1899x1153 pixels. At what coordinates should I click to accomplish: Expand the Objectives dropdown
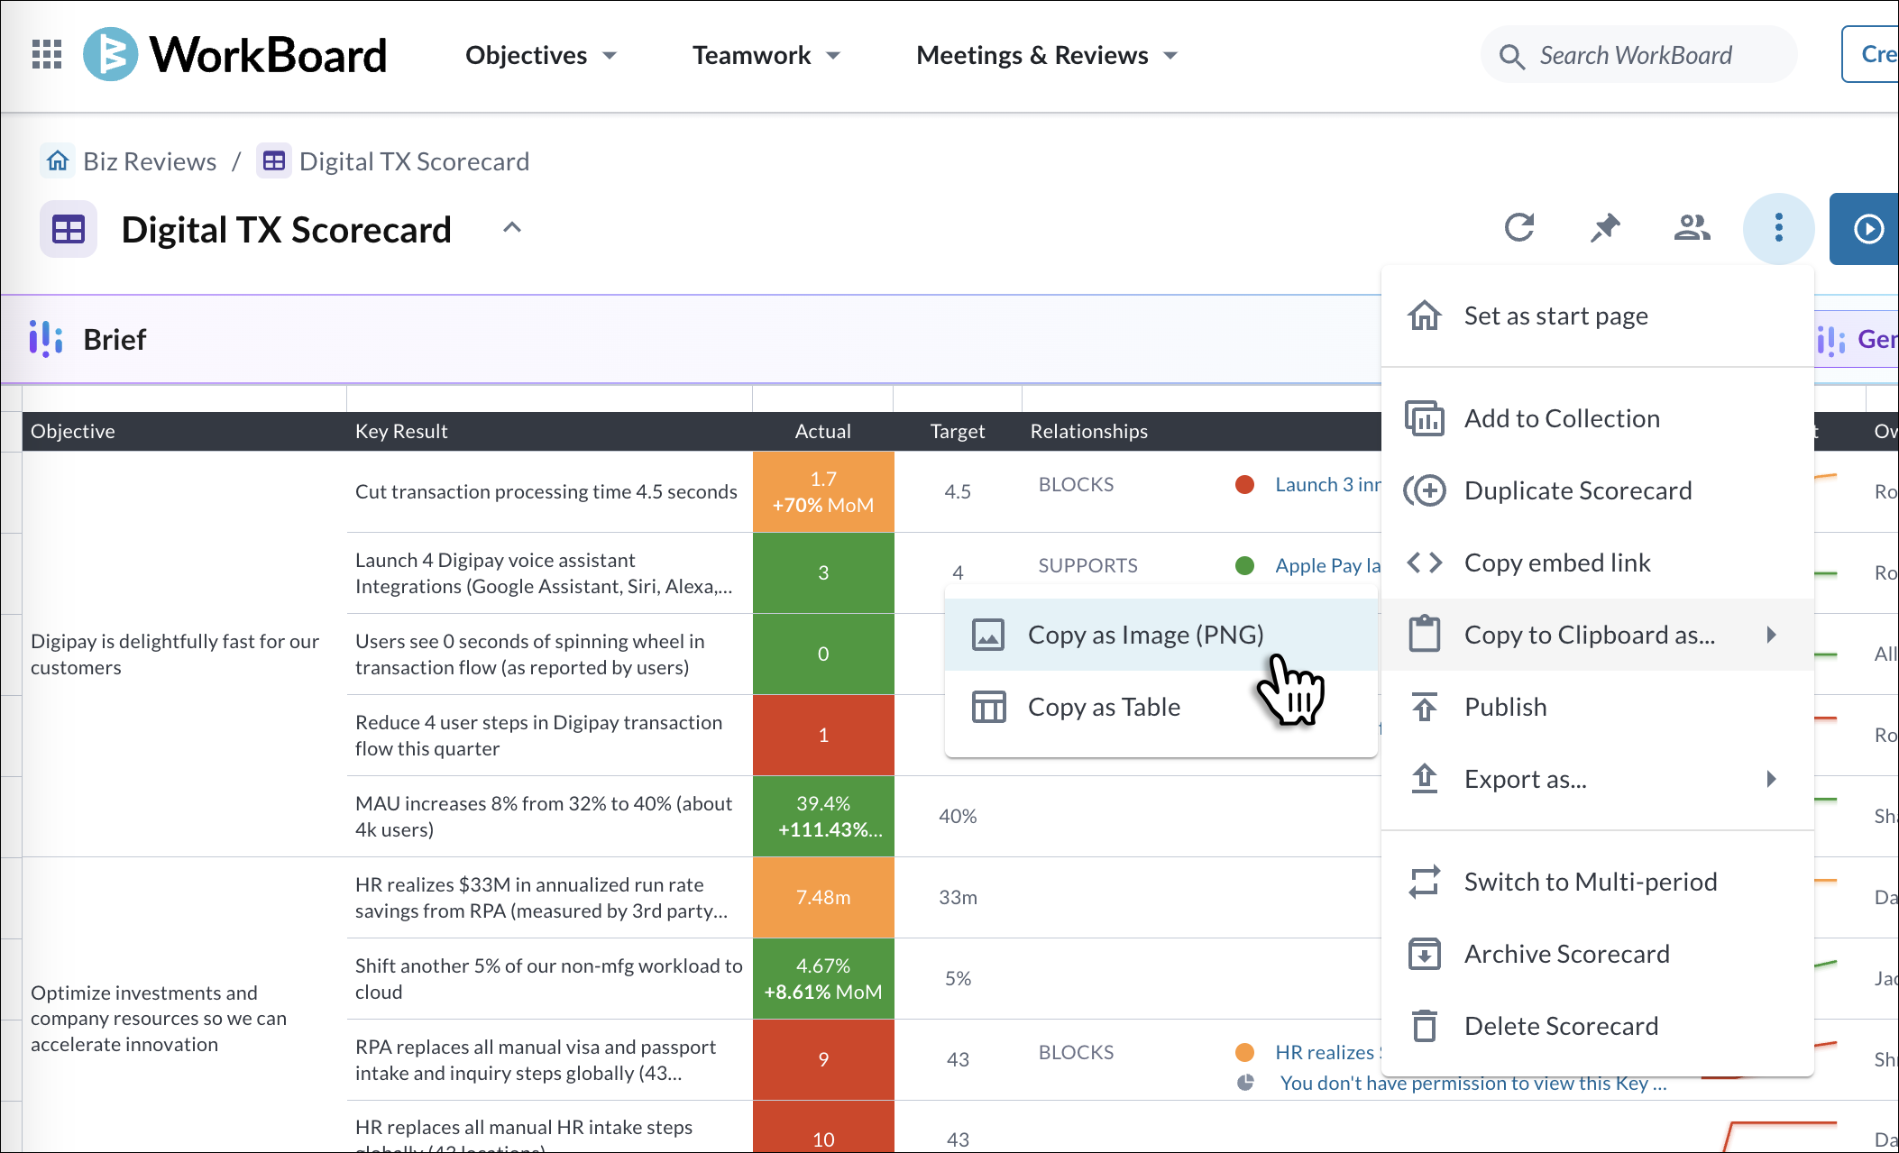tap(541, 55)
